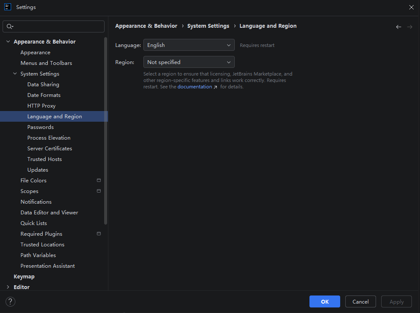Click the forward navigation arrow
The width and height of the screenshot is (420, 313).
tap(410, 27)
